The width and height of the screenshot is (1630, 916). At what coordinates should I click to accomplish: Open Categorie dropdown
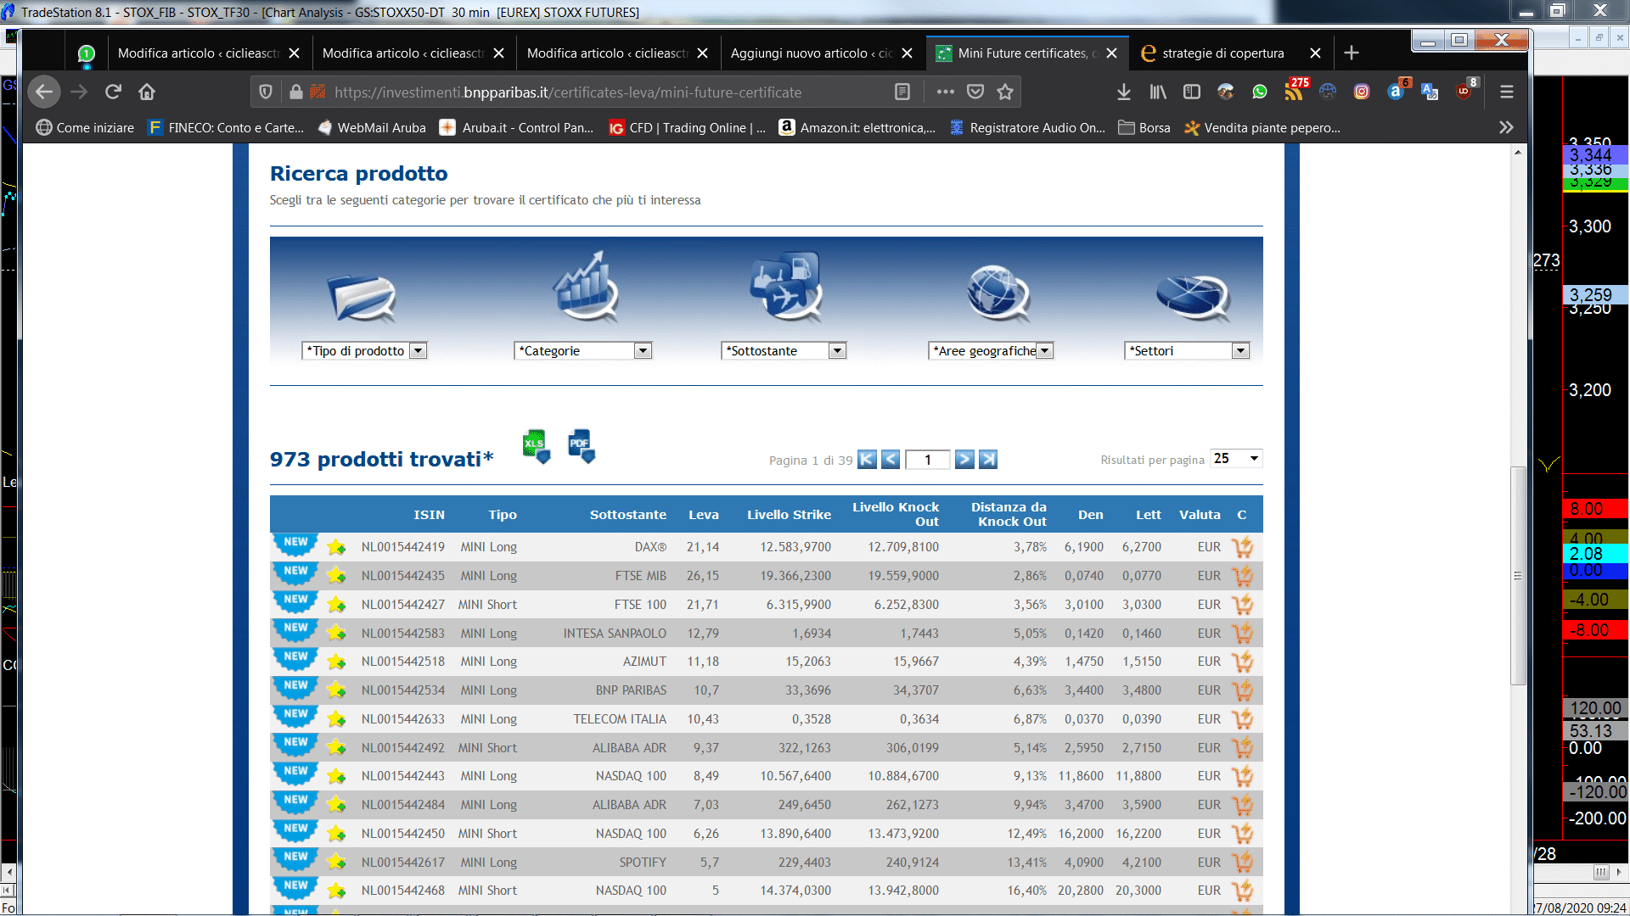(583, 351)
